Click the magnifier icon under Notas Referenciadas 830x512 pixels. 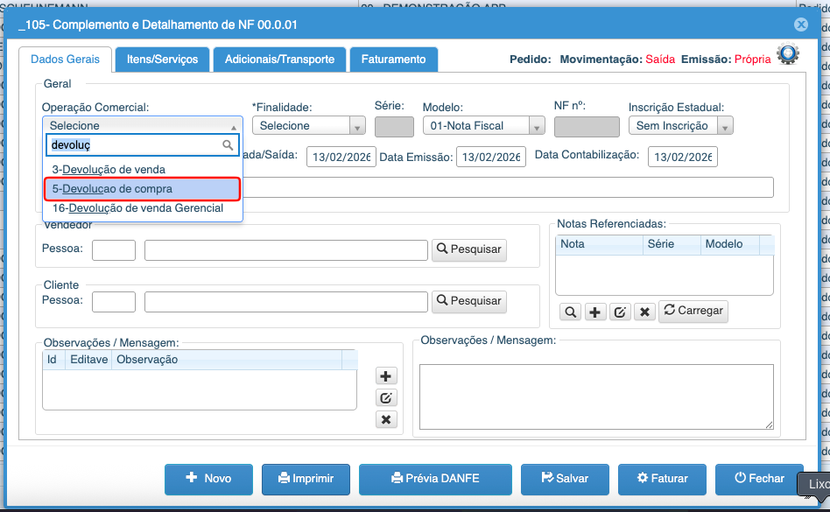pos(570,312)
